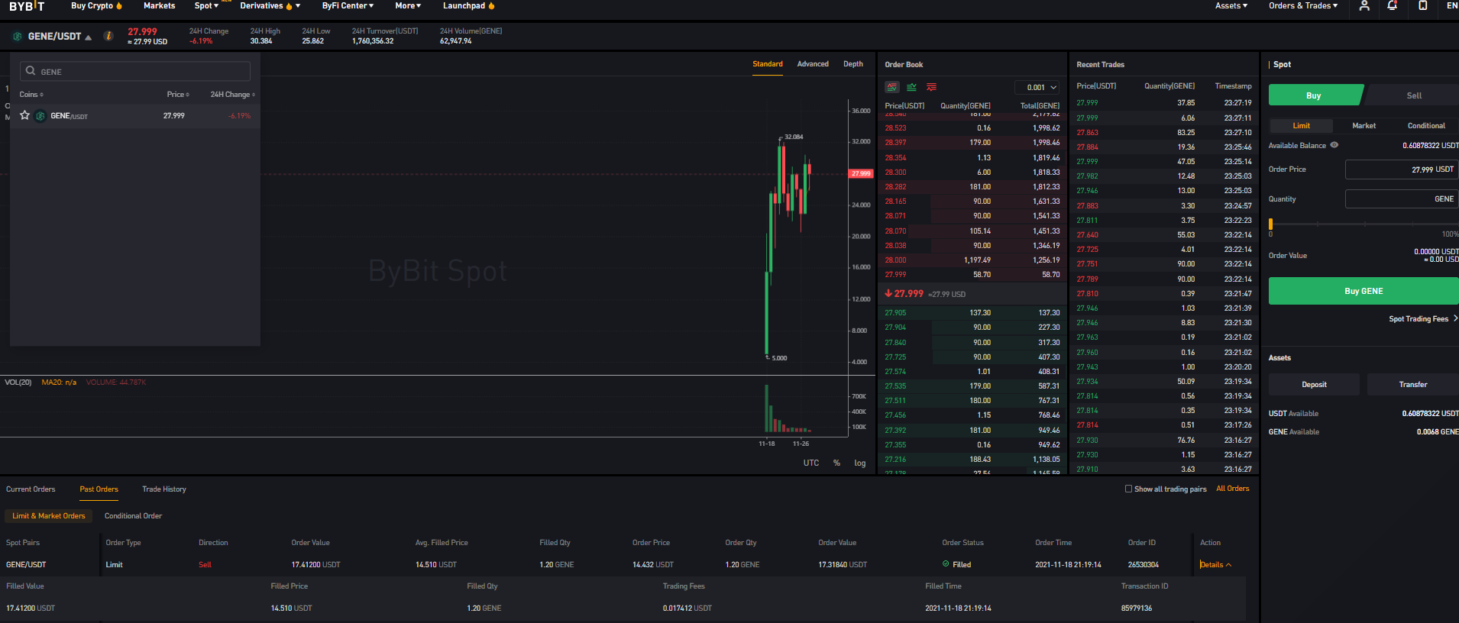Open Buy Crypto menu item
1459x623 pixels.
96,6
